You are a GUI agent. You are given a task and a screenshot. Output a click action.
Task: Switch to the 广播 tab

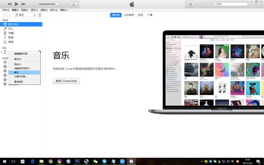(x=150, y=15)
